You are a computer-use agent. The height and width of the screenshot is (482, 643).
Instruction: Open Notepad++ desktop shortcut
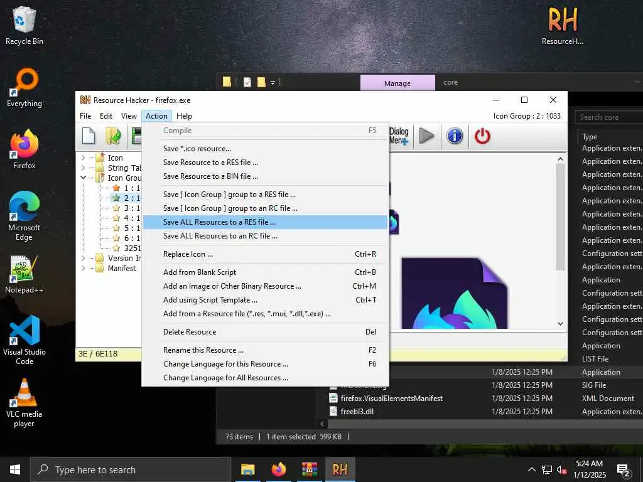24,274
